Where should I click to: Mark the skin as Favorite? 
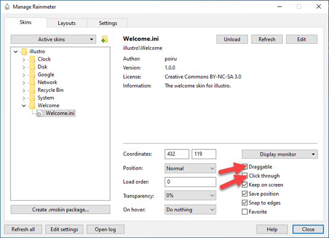click(x=245, y=212)
